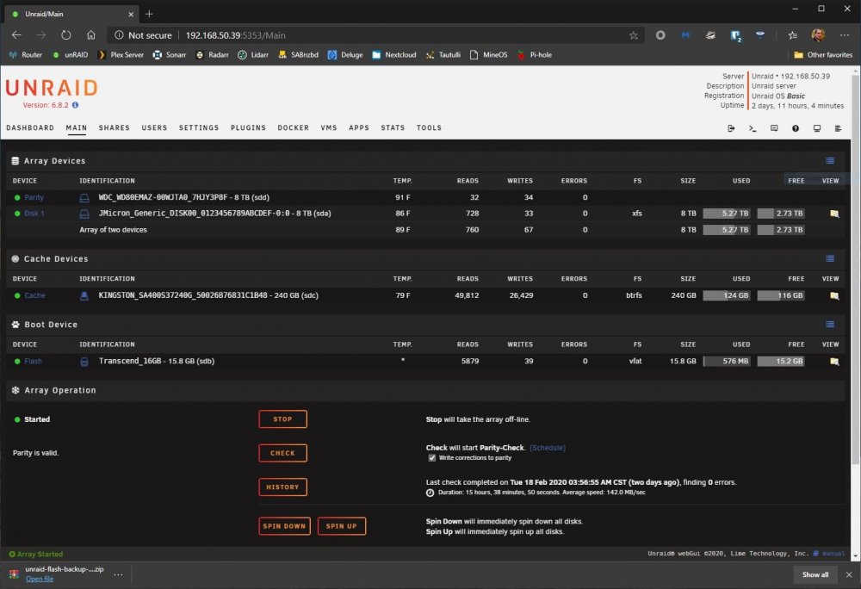The image size is (861, 589).
Task: Click the feedback icon in header
Action: click(774, 128)
